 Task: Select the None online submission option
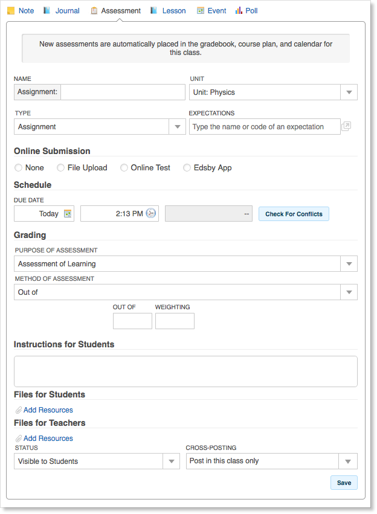(19, 168)
